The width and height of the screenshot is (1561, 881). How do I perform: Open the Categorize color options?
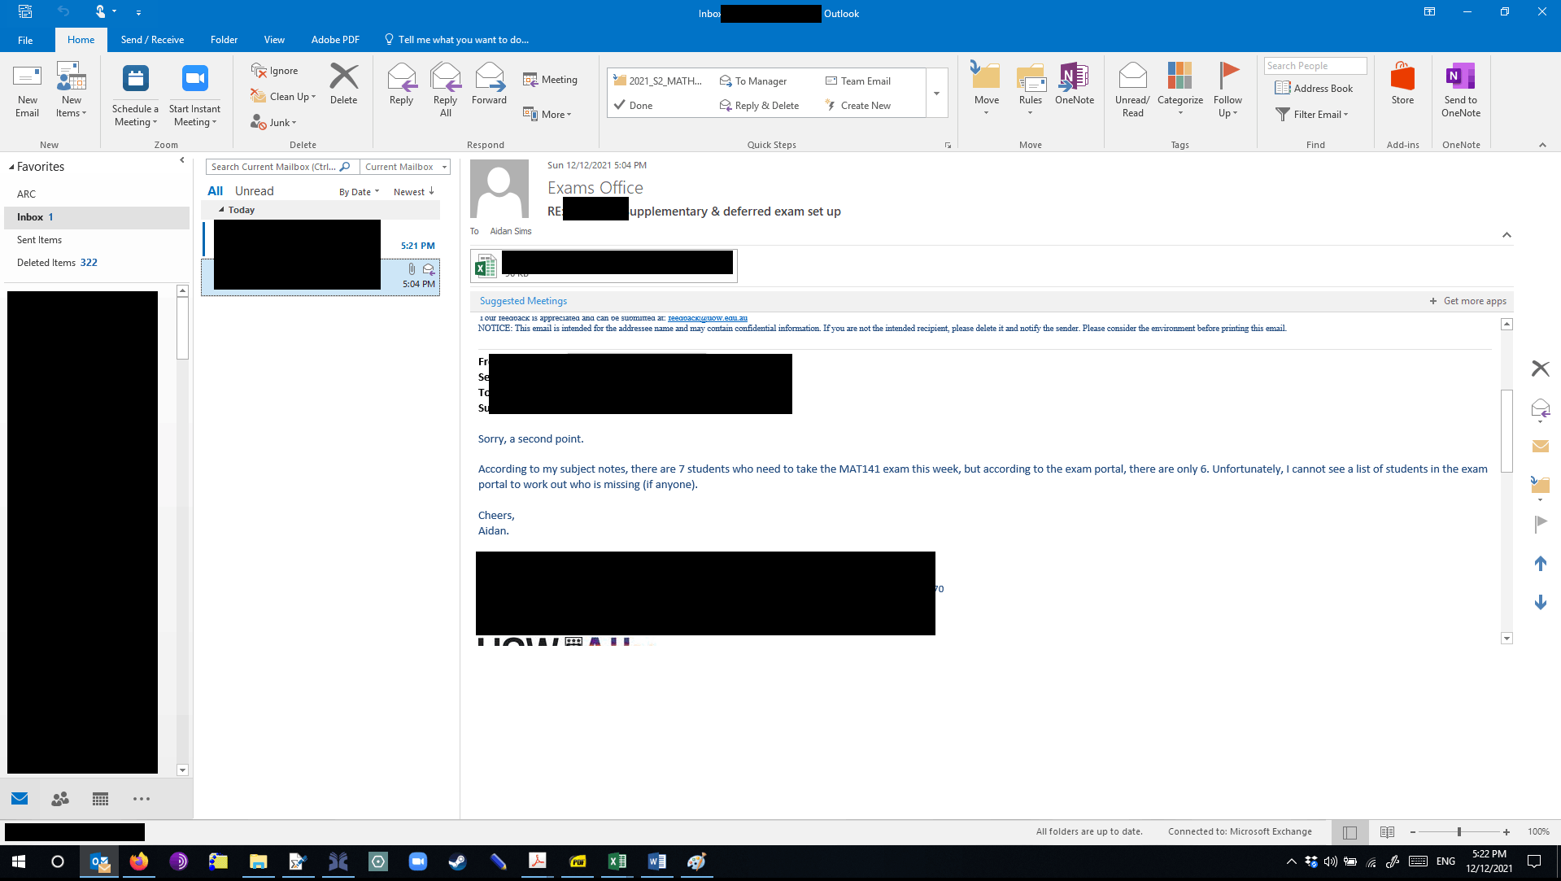(x=1179, y=89)
